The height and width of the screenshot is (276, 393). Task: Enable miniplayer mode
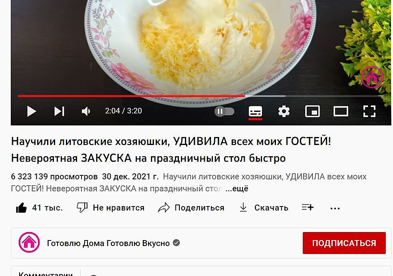click(x=312, y=111)
